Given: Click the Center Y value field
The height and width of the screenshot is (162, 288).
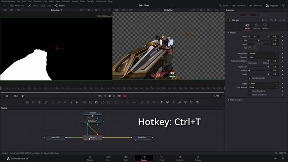Looking at the screenshot, I should (274, 36).
